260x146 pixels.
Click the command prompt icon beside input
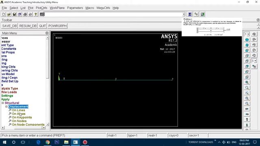click(x=42, y=14)
